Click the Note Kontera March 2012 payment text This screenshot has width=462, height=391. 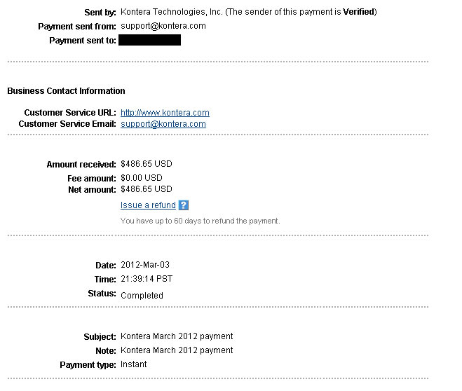click(177, 350)
